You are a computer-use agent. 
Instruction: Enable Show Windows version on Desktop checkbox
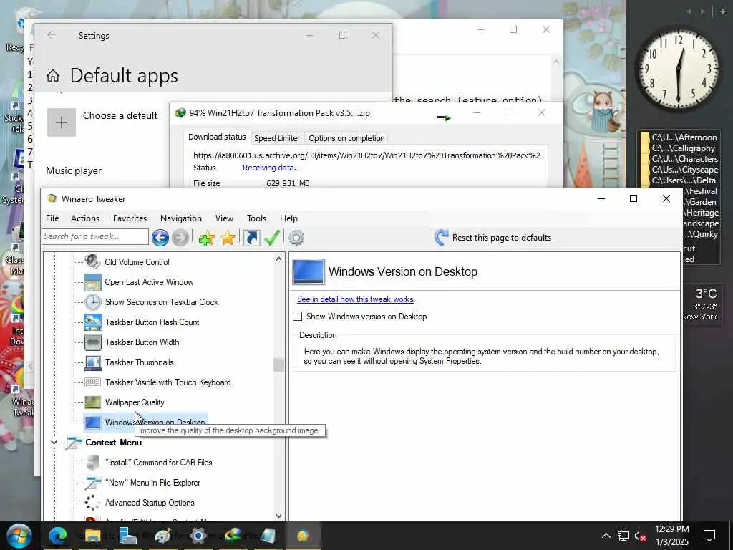click(x=297, y=317)
